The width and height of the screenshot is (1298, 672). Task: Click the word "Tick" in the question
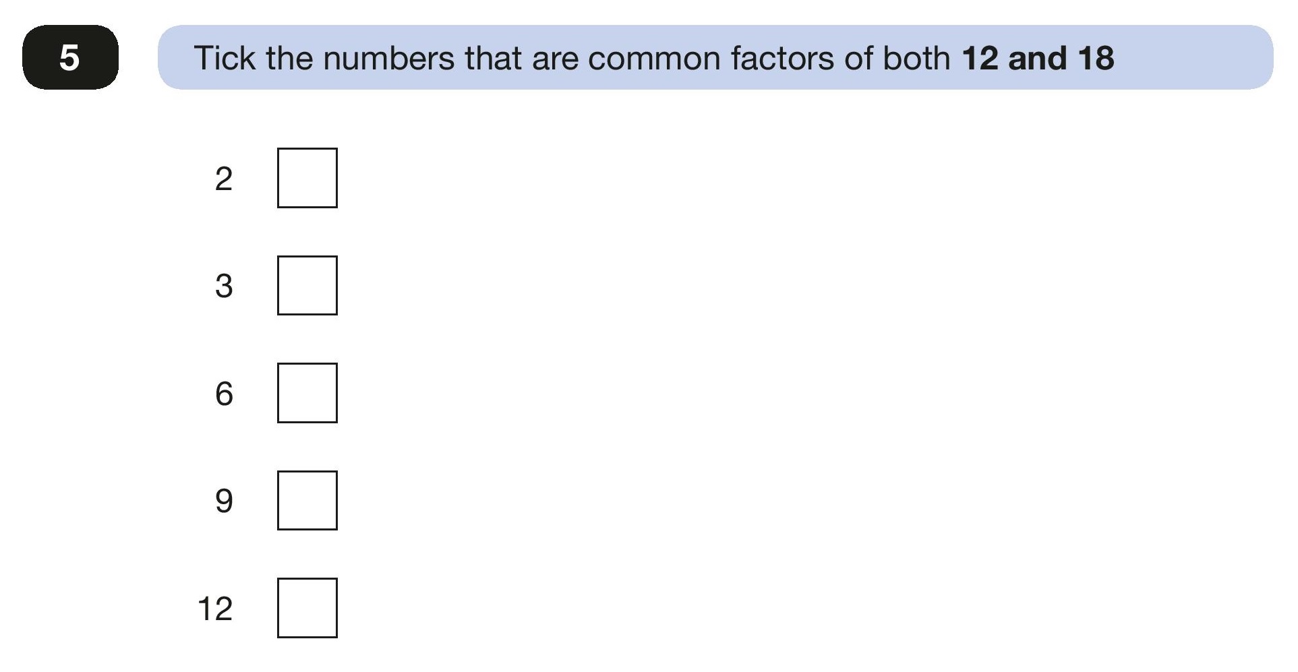tap(225, 58)
